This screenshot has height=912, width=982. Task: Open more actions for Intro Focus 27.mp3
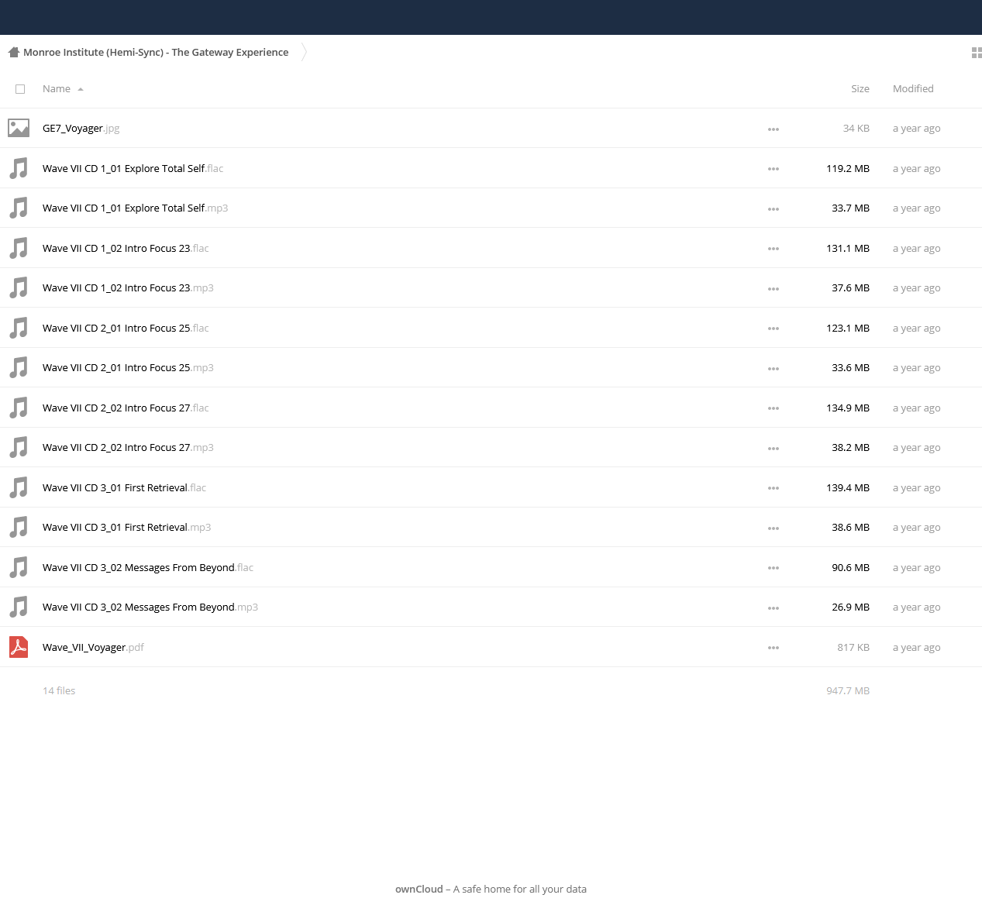pyautogui.click(x=774, y=449)
